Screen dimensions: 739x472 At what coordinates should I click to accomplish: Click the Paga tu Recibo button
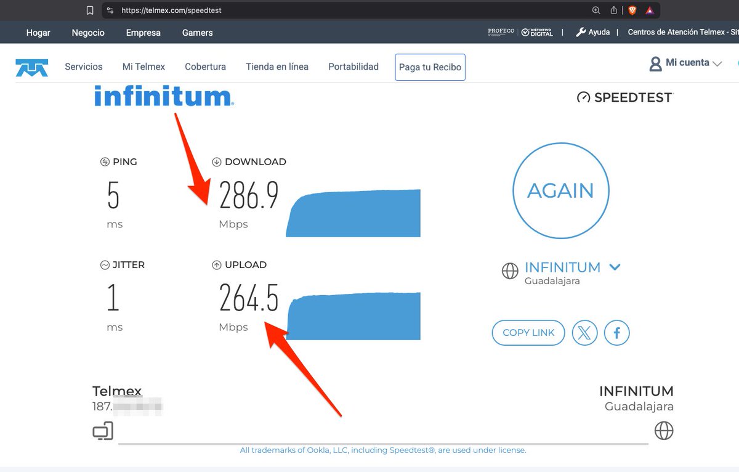tap(430, 67)
